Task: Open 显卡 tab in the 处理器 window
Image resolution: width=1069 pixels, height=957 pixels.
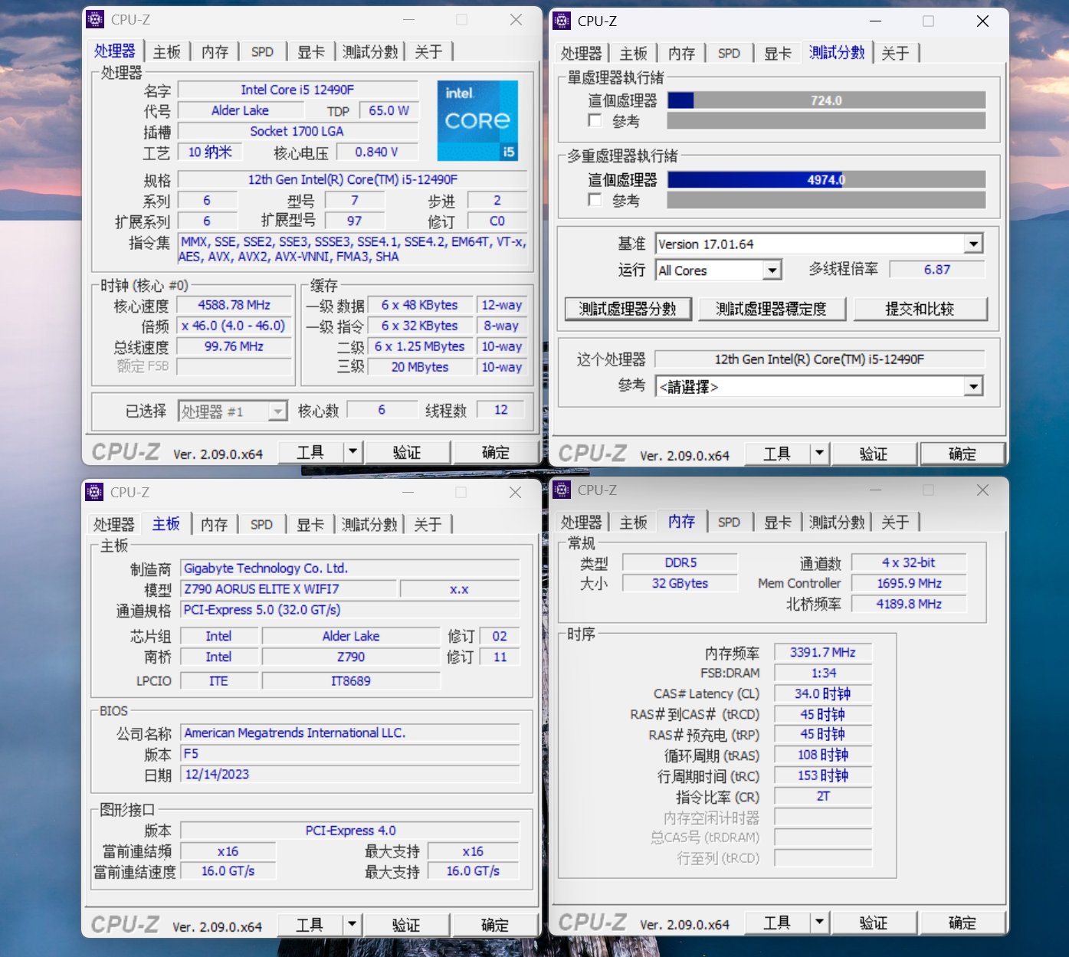Action: [310, 52]
